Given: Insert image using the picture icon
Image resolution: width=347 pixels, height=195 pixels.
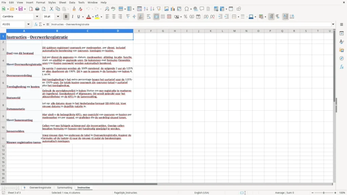Looking at the screenshot, I should point(166,9).
